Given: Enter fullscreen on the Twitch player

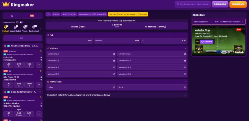Looking at the screenshot, I should [x=233, y=52].
